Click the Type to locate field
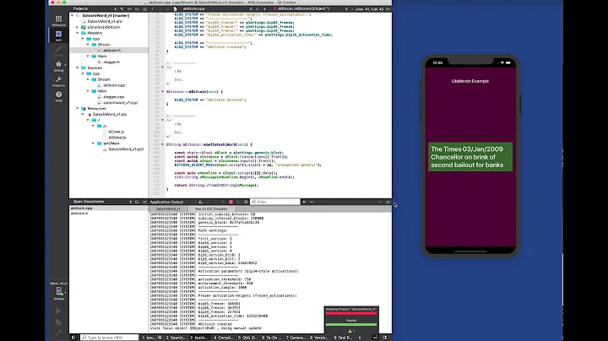The height and width of the screenshot is (341, 608). point(109,338)
